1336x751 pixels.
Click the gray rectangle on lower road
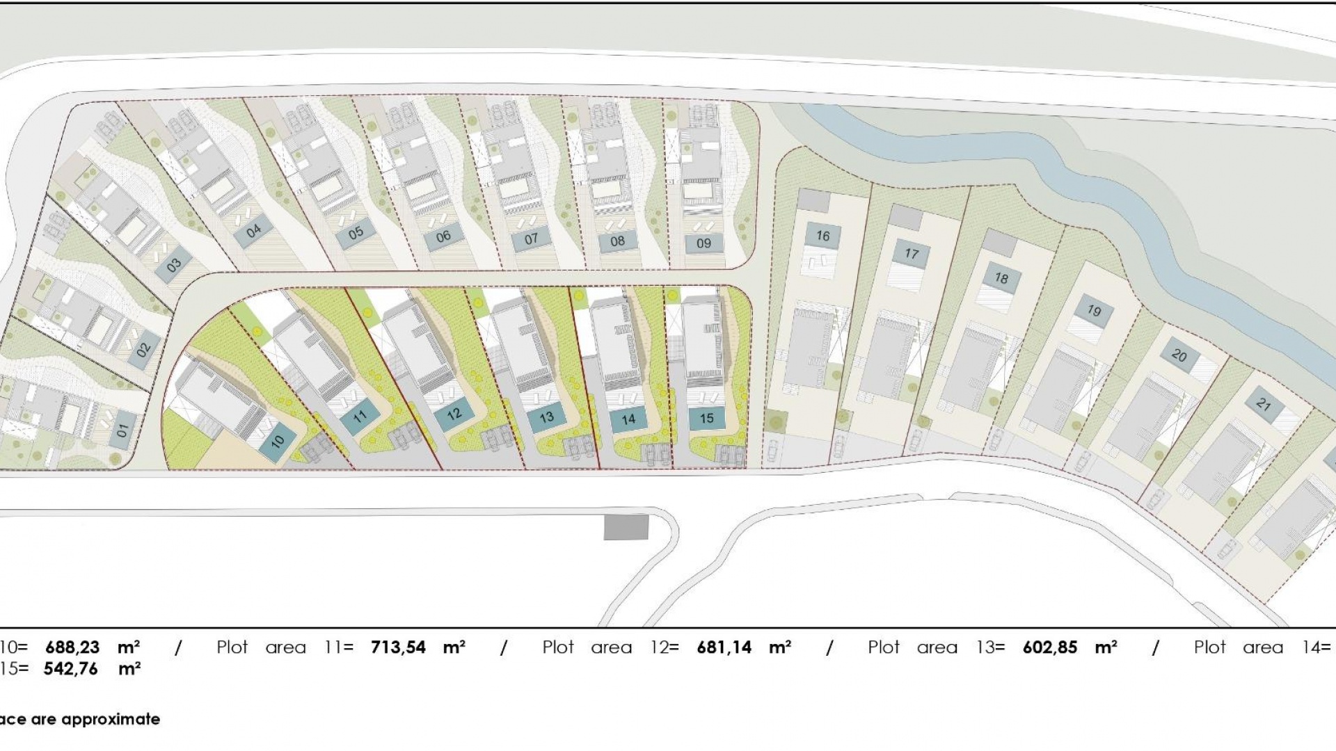point(626,528)
